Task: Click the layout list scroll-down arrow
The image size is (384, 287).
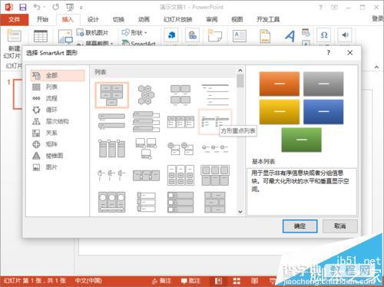Action: [240, 212]
